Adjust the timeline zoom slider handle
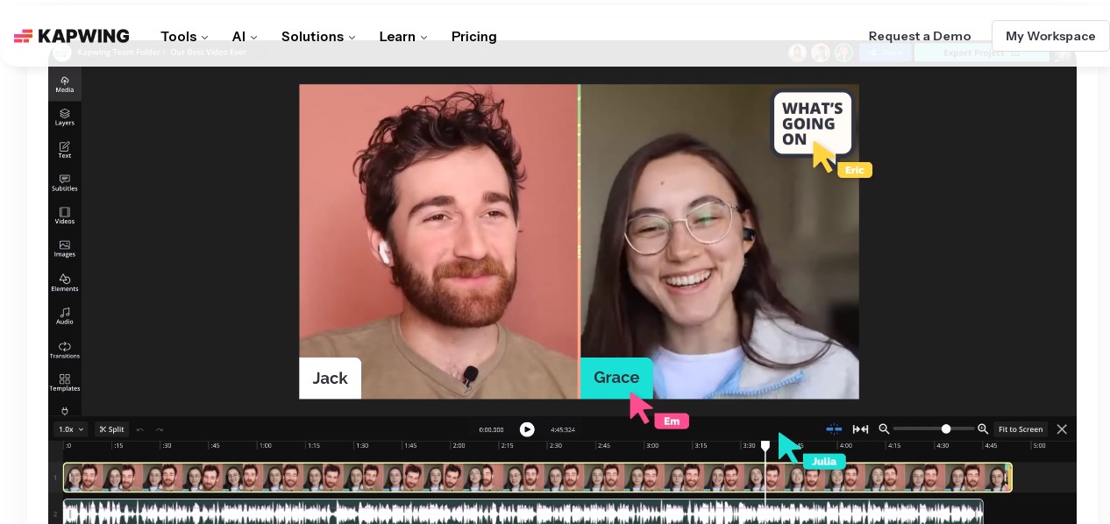 (x=946, y=428)
